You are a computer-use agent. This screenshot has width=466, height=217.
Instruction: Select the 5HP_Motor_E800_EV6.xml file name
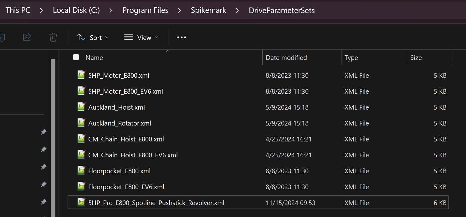[x=125, y=91]
